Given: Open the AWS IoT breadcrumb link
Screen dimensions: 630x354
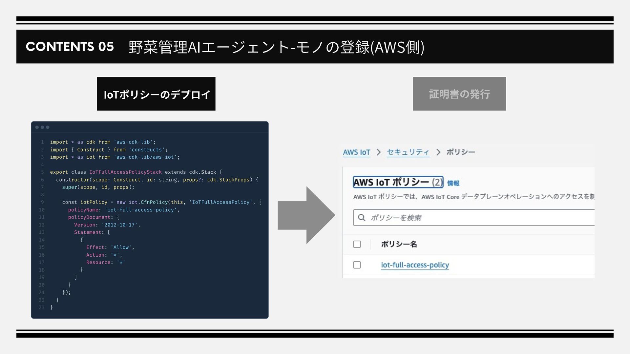Looking at the screenshot, I should [356, 152].
